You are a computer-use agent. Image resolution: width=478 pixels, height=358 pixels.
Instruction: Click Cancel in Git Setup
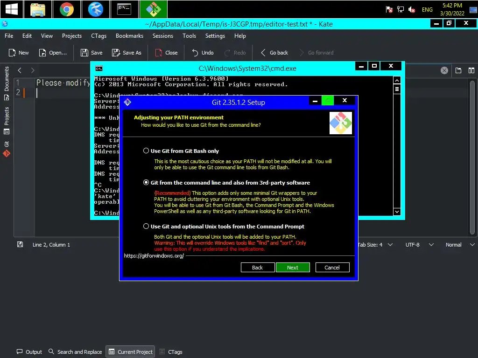click(x=332, y=267)
